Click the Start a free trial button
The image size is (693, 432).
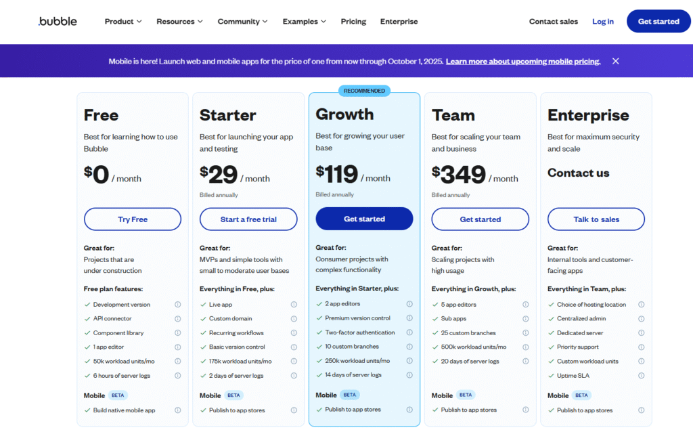(x=248, y=219)
